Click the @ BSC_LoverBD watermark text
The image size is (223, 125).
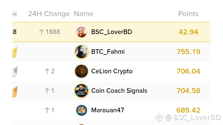(193, 117)
